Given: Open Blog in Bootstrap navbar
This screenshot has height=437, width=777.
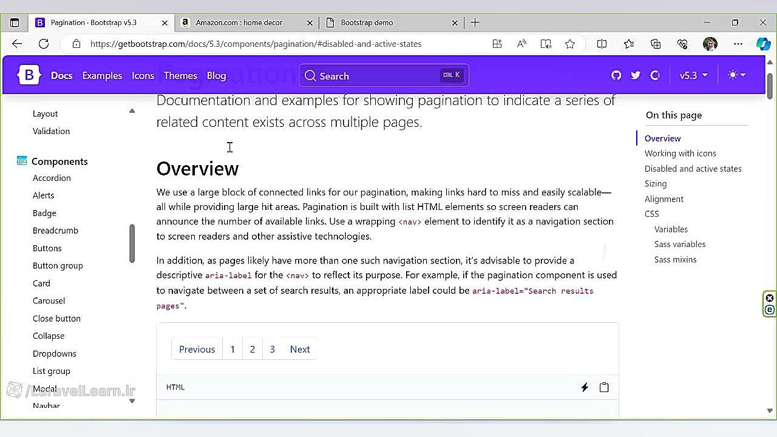Looking at the screenshot, I should tap(216, 75).
